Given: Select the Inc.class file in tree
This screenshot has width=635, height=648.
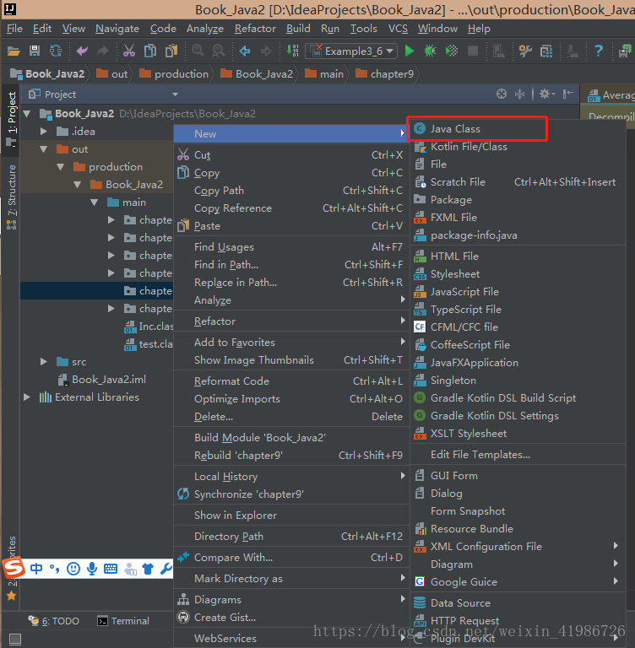Looking at the screenshot, I should pos(149,327).
